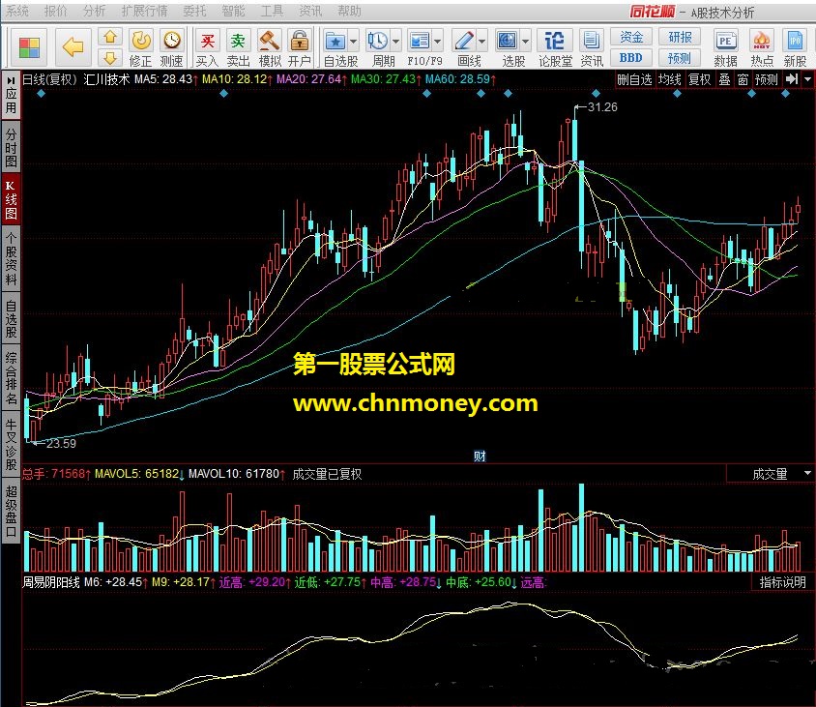This screenshot has width=816, height=707.
Task: Open the 数据 PE data icon
Action: point(725,48)
